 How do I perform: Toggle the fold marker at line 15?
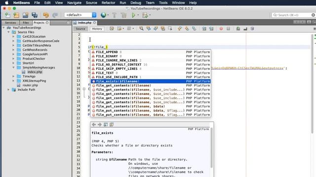[84, 88]
